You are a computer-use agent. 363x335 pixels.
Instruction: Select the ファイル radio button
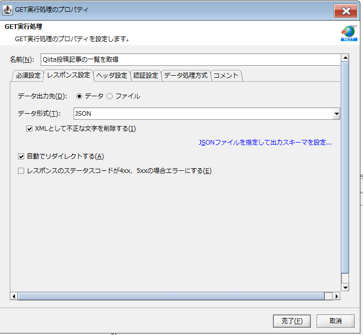(x=110, y=96)
